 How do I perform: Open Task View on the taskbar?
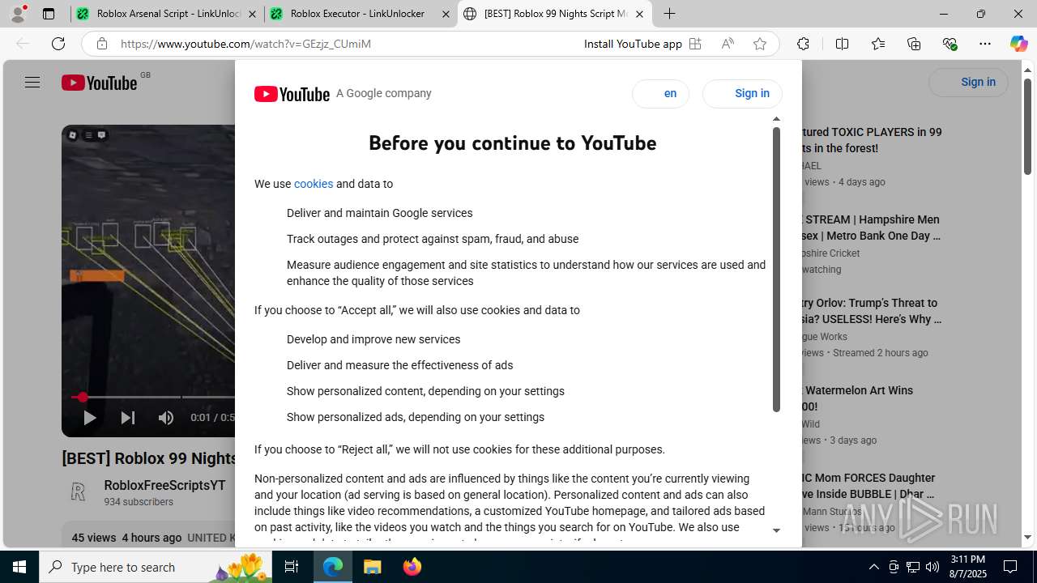[292, 567]
